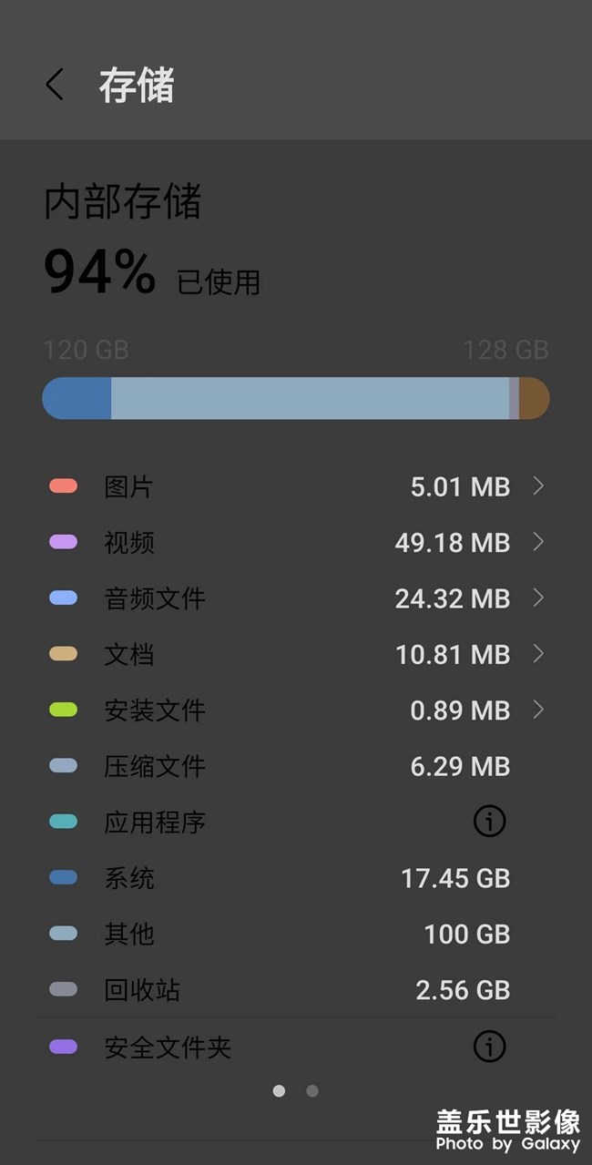592x1165 pixels.
Task: Open the 应用程序 info circle
Action: 489,821
